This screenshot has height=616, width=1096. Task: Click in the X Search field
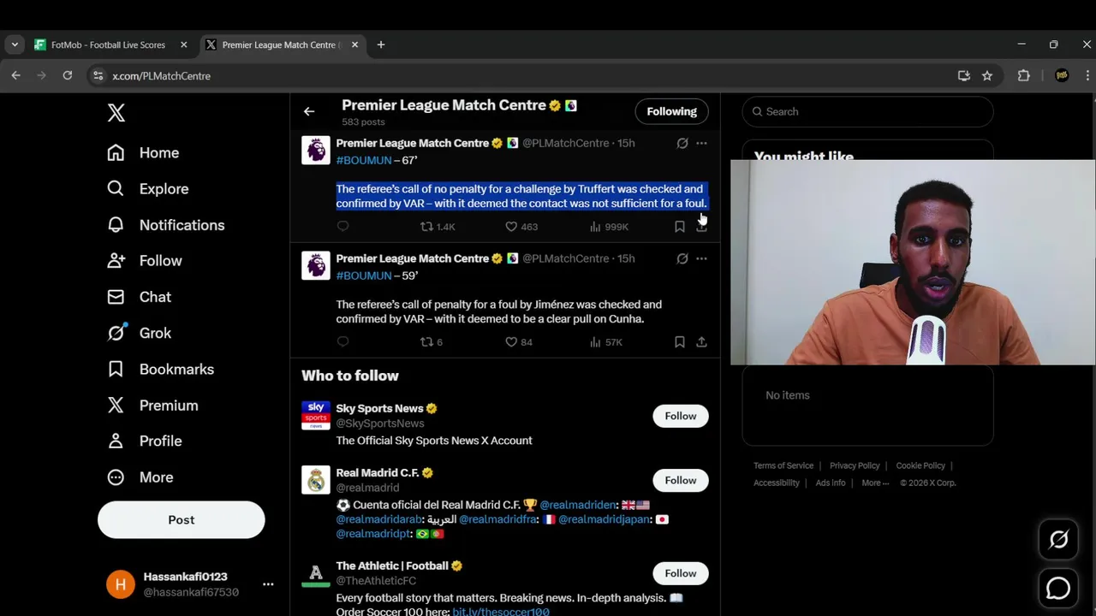click(x=867, y=111)
